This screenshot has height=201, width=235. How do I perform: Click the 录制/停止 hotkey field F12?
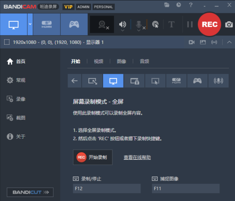(107, 188)
